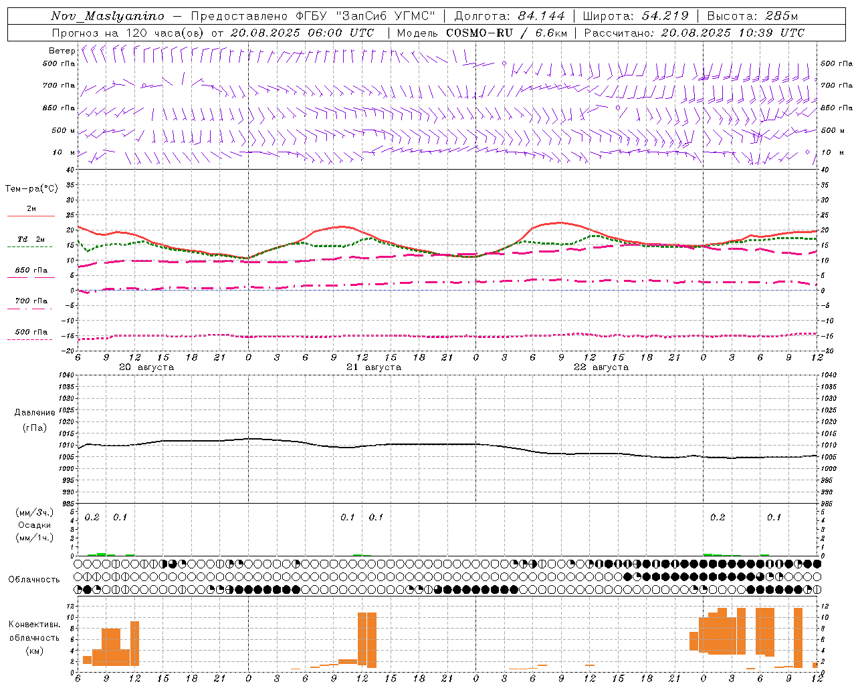Click the Осадки precipitation label
The height and width of the screenshot is (684, 856).
[x=34, y=525]
